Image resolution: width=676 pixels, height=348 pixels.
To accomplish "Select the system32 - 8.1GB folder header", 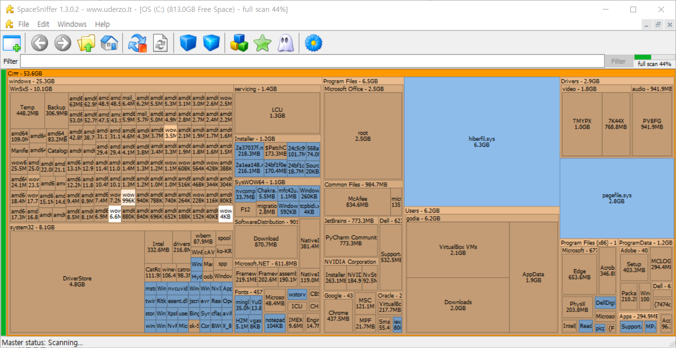I will (122, 227).
